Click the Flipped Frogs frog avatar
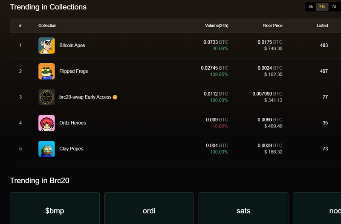341x224 pixels. pos(46,71)
